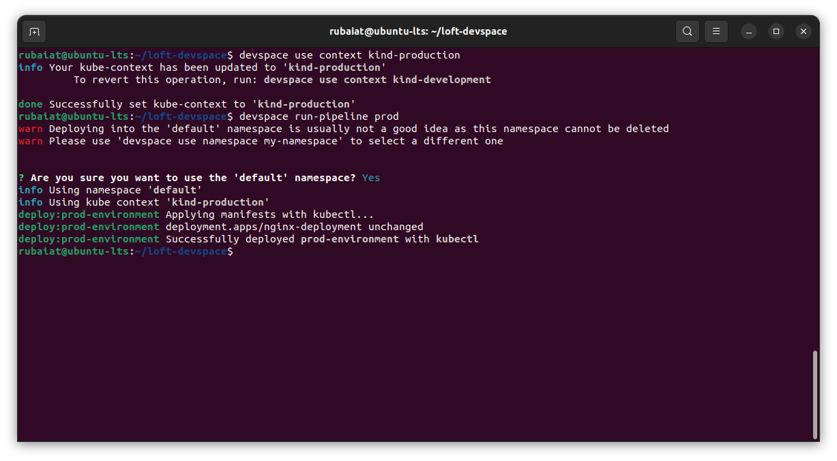The width and height of the screenshot is (837, 461).
Task: Click the cyan 'Yes' confirmation answer
Action: point(370,177)
